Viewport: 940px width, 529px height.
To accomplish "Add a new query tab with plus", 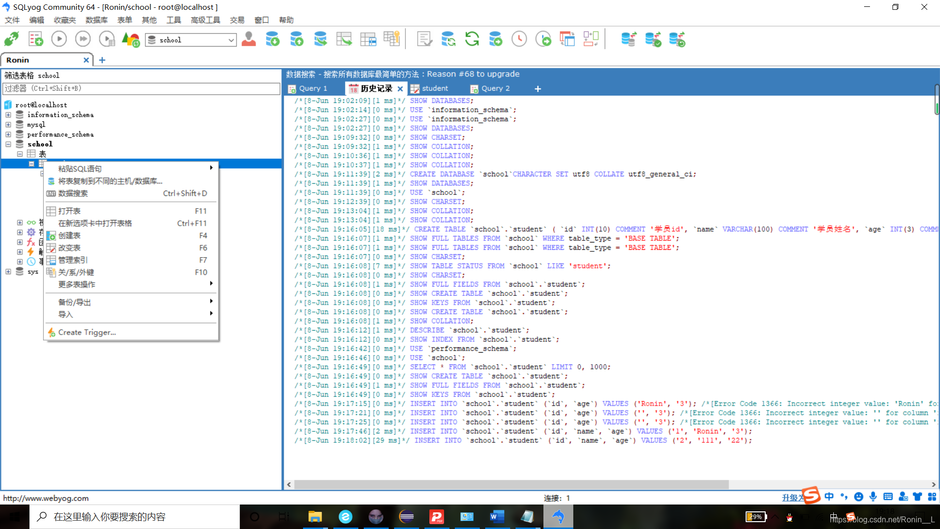I will [538, 89].
